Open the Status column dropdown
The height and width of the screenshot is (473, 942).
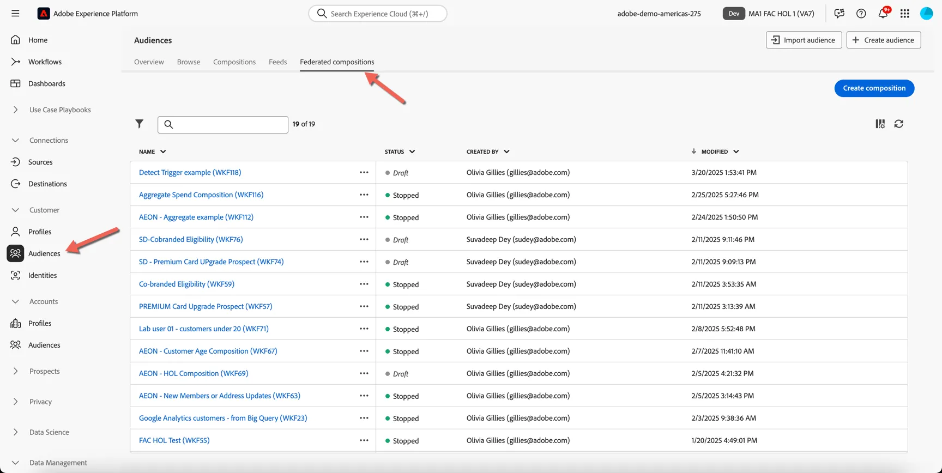tap(412, 151)
